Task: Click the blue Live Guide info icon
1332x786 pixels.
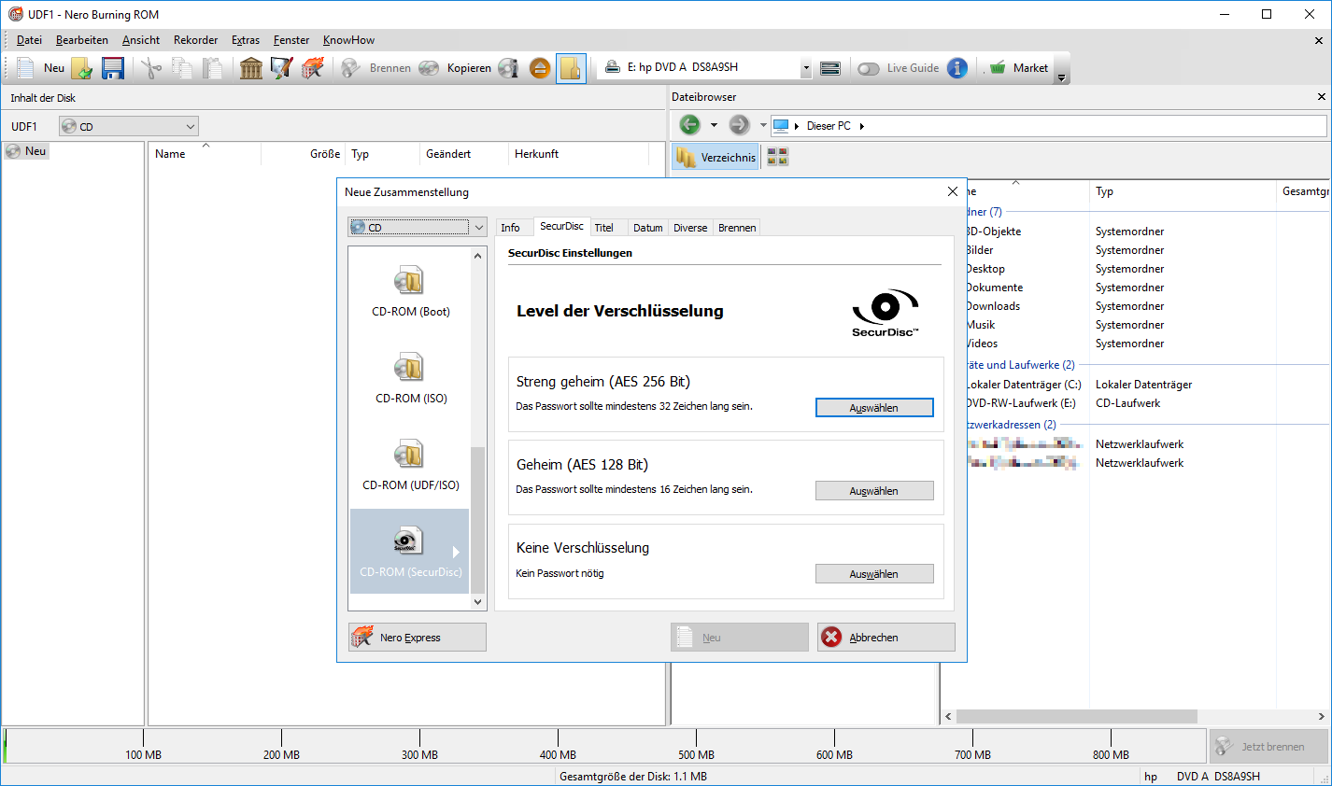Action: (957, 68)
